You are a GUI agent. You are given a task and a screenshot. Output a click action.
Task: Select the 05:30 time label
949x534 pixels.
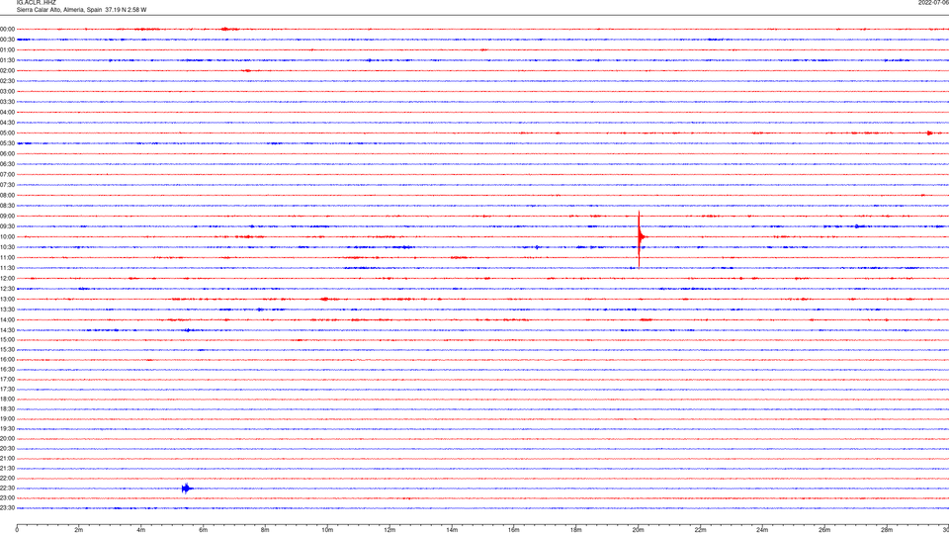tap(7, 143)
